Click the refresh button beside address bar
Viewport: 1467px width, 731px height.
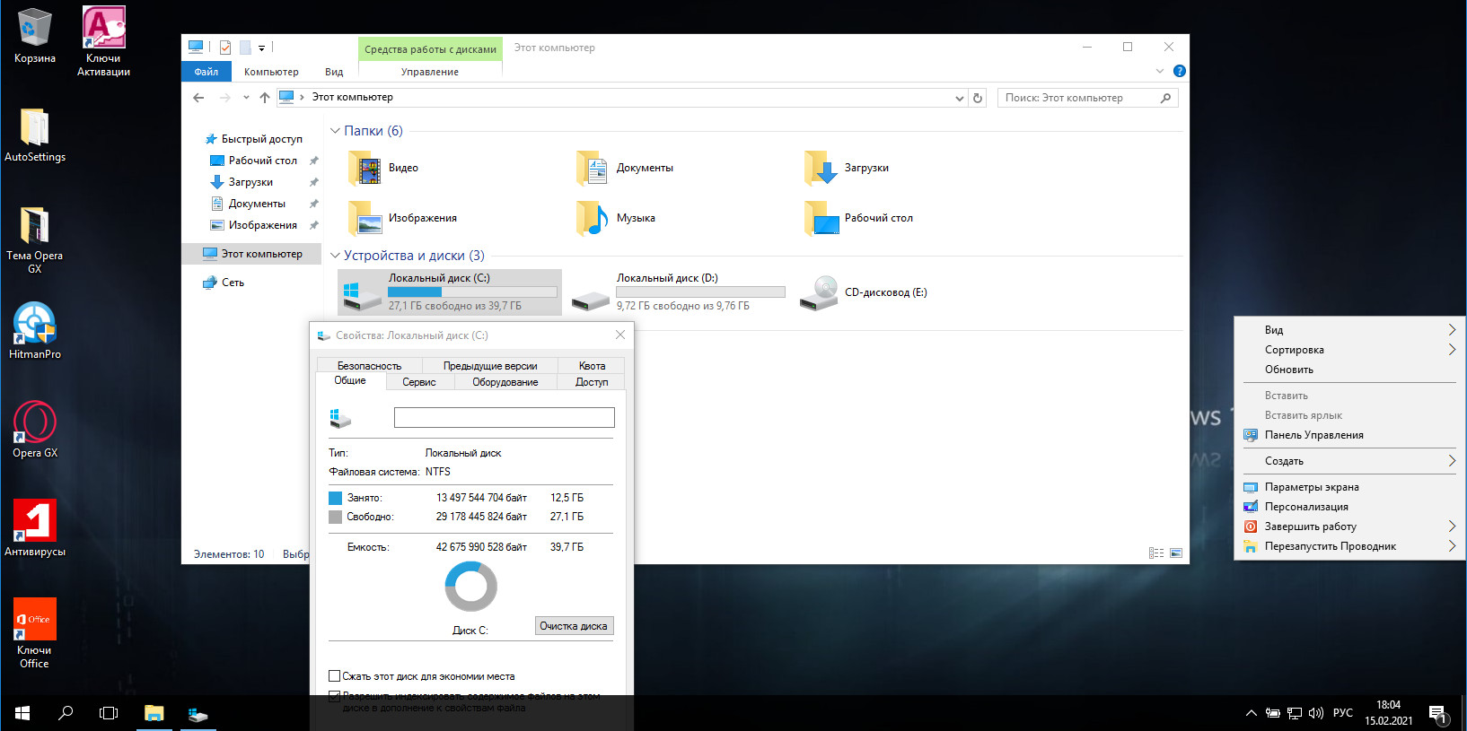[978, 98]
